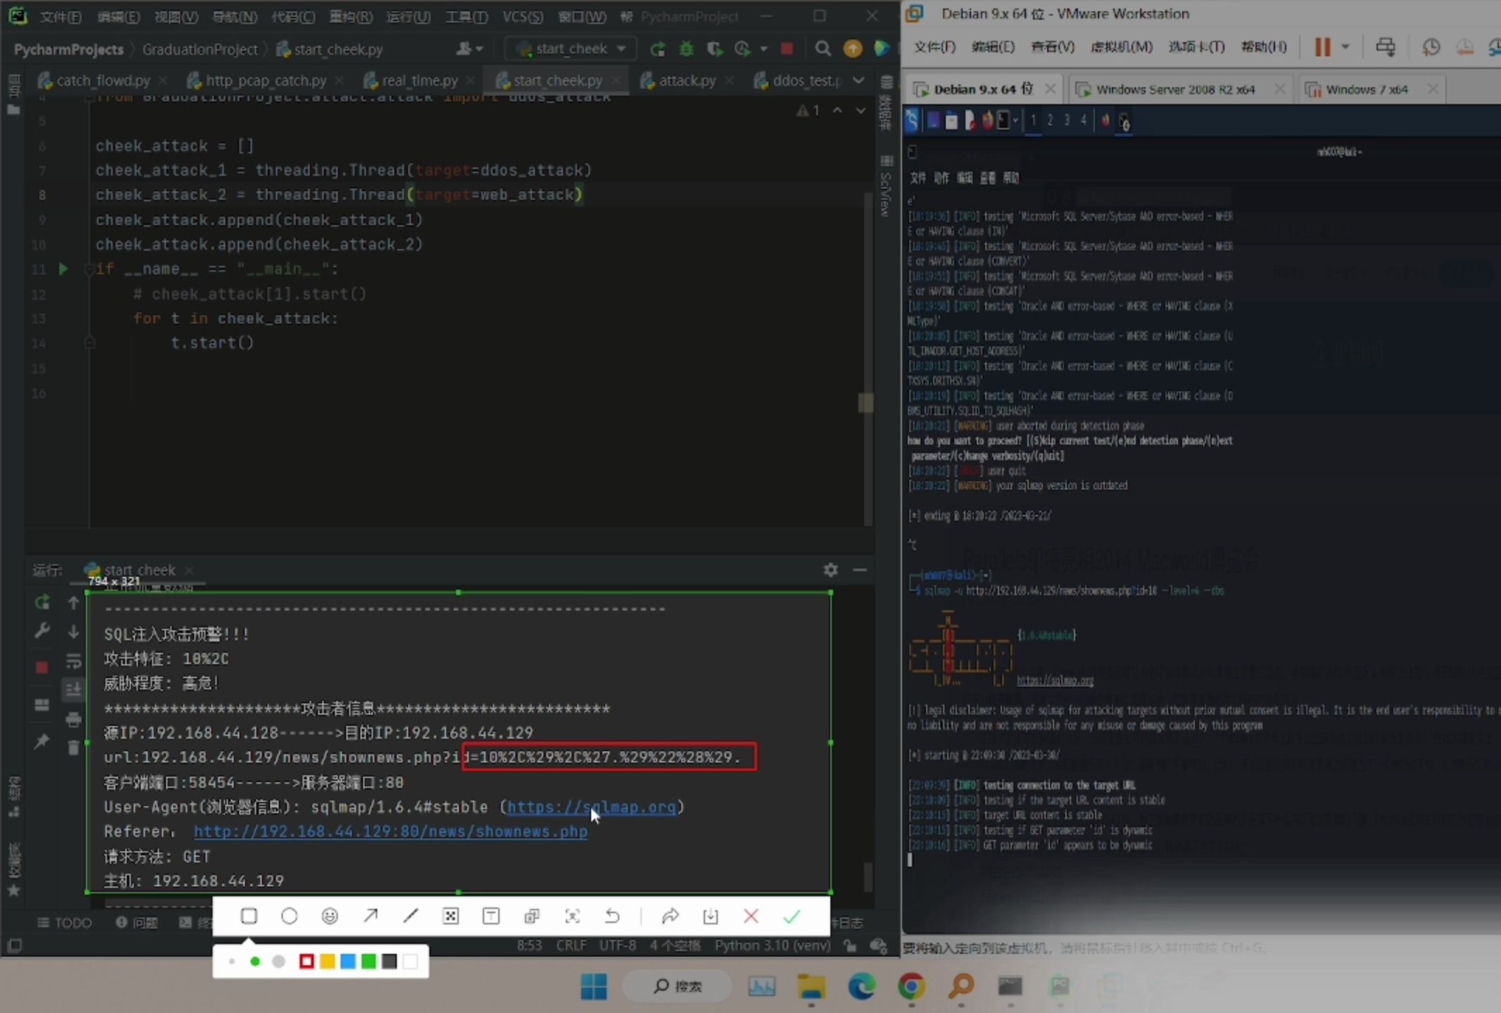This screenshot has height=1013, width=1501.
Task: Go to next highlighted warning in editor
Action: (861, 110)
